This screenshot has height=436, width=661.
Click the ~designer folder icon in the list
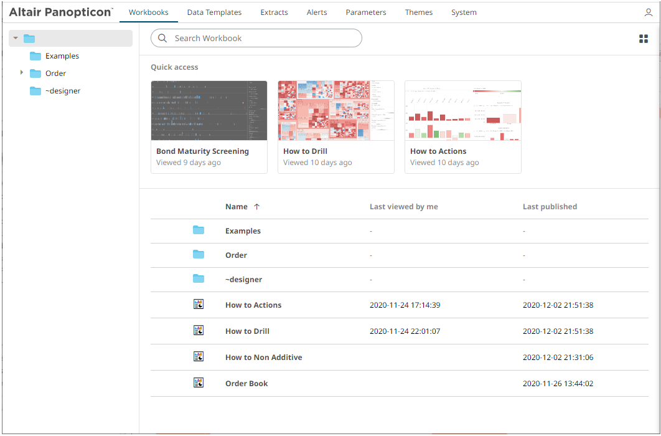coord(199,278)
